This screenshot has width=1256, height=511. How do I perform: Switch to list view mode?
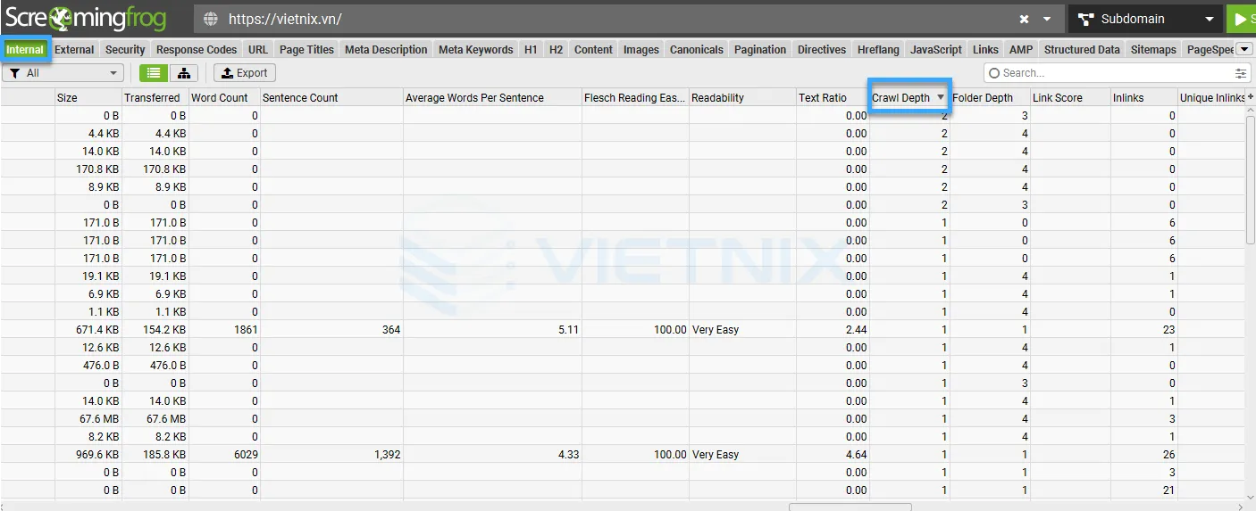(x=154, y=73)
